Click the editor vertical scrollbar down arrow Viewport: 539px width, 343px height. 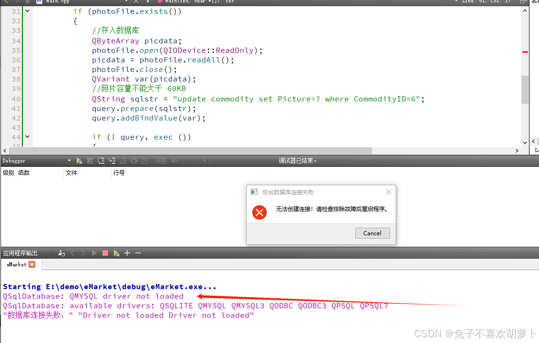[x=525, y=142]
